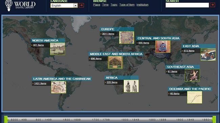Image resolution: width=220 pixels, height=123 pixels.
Task: Select the 1900 - 1949 timeline period
Action: 185,120
